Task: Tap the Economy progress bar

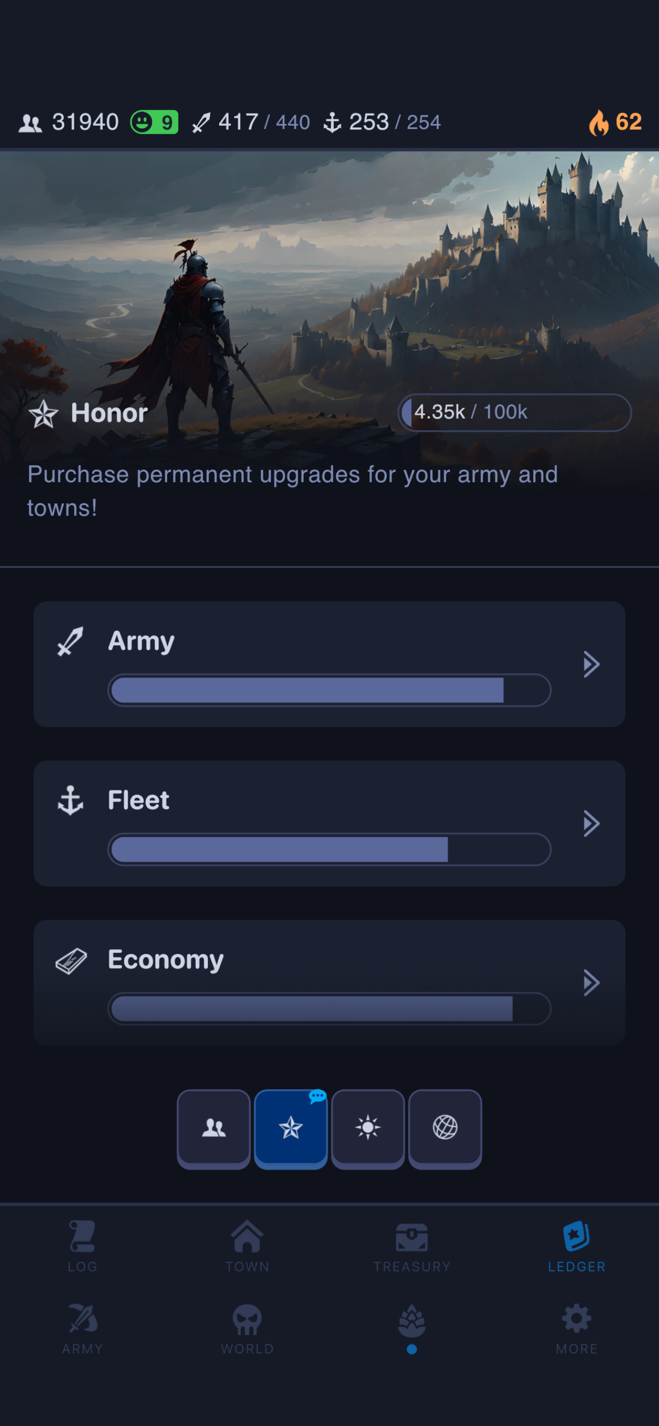Action: pyautogui.click(x=329, y=1008)
